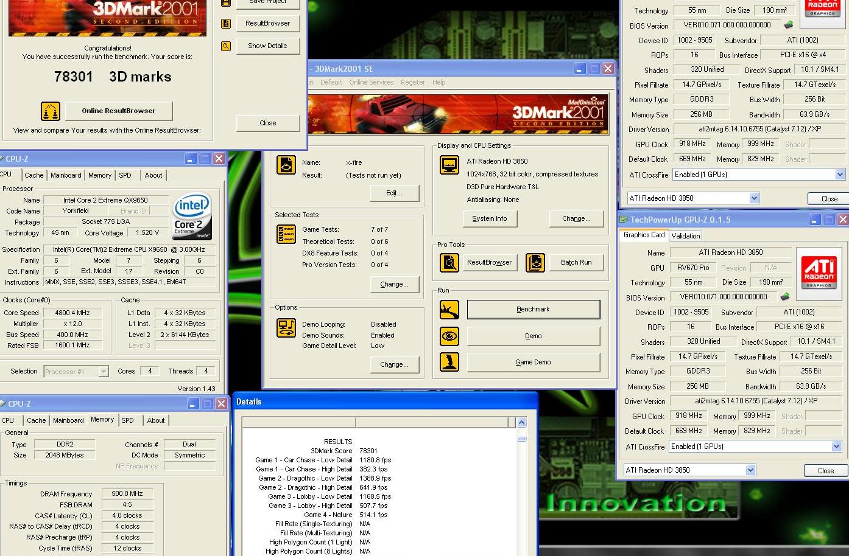Open ATI CrossFire dropdown in lower GPU-Z
This screenshot has width=849, height=556.
pyautogui.click(x=836, y=447)
